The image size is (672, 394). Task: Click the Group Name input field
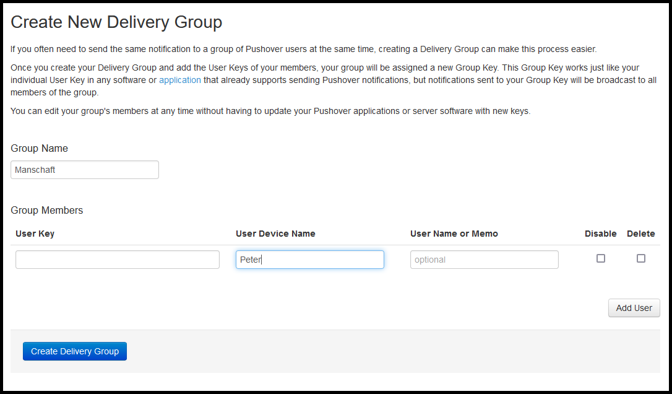[x=84, y=170]
